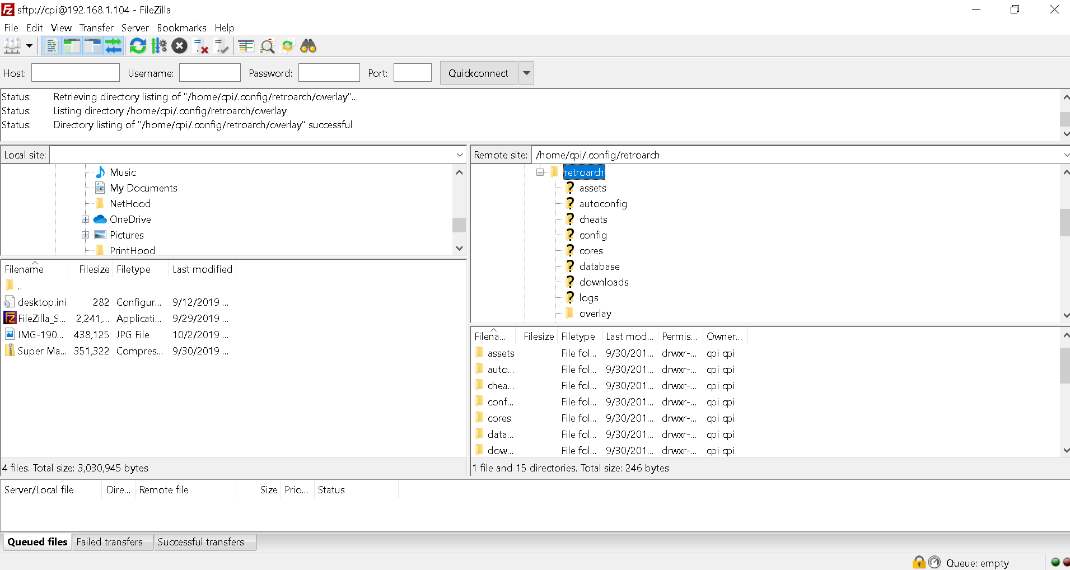Sort local files by Last modified
Image resolution: width=1070 pixels, height=570 pixels.
coord(202,269)
